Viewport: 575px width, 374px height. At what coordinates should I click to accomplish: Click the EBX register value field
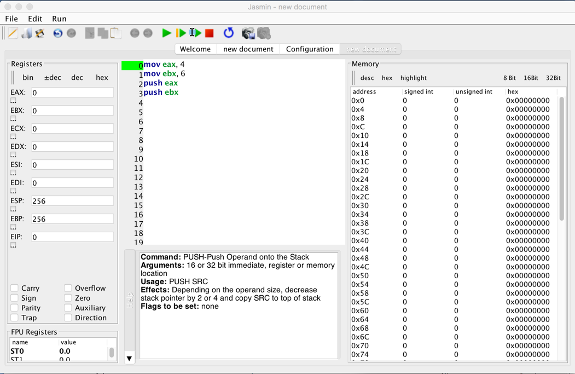coord(72,111)
